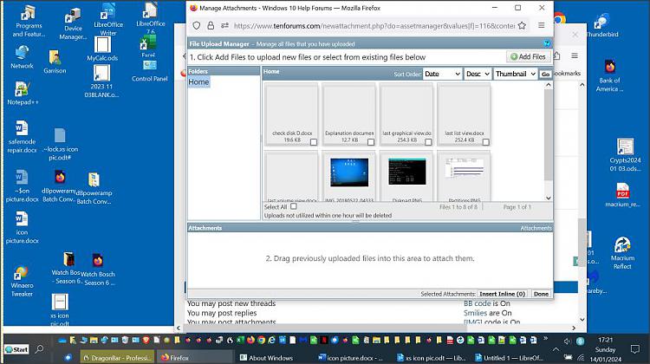Tick checkbox for last list view.docx

tap(486, 142)
